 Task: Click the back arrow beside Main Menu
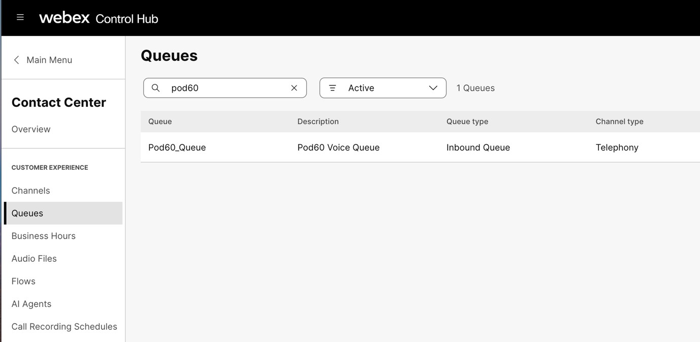[17, 60]
